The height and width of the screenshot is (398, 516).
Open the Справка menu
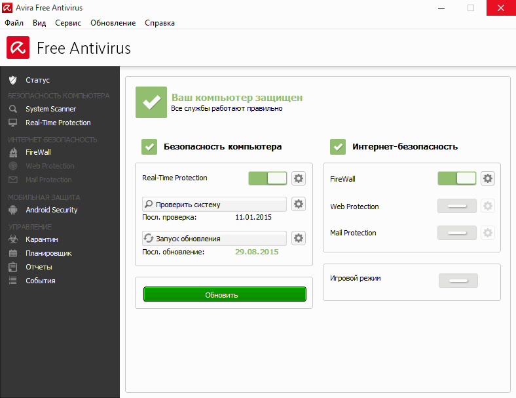(160, 23)
